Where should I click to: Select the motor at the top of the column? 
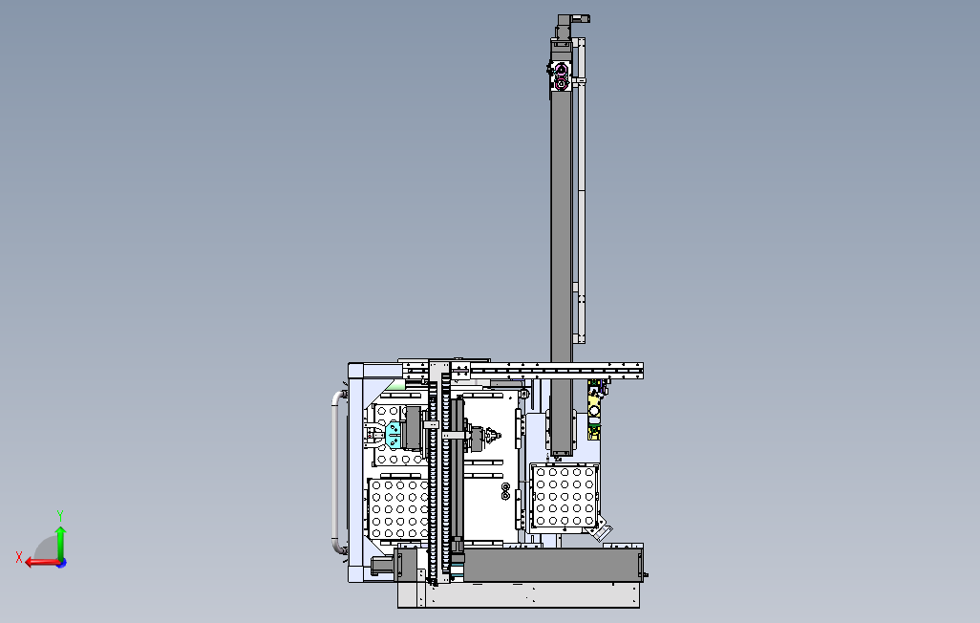click(570, 26)
